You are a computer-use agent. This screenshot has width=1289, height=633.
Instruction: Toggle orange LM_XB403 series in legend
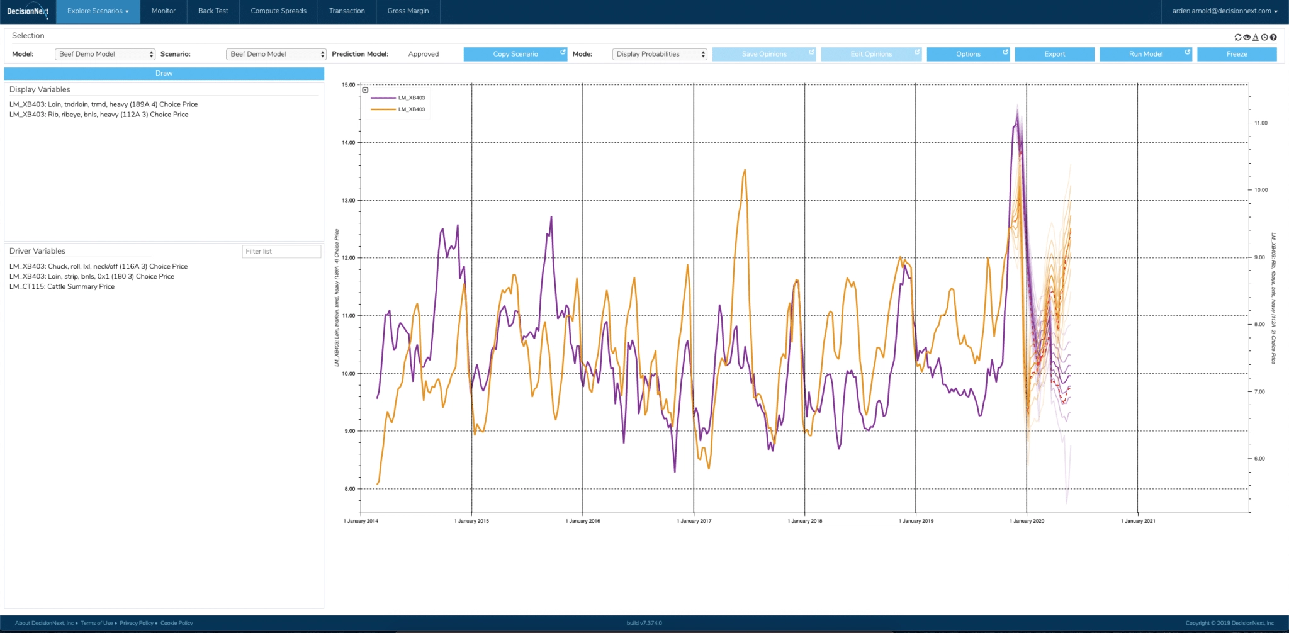(398, 109)
